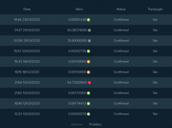Go to the Próximo page
Image resolution: width=172 pixels, height=128 pixels.
coord(95,124)
